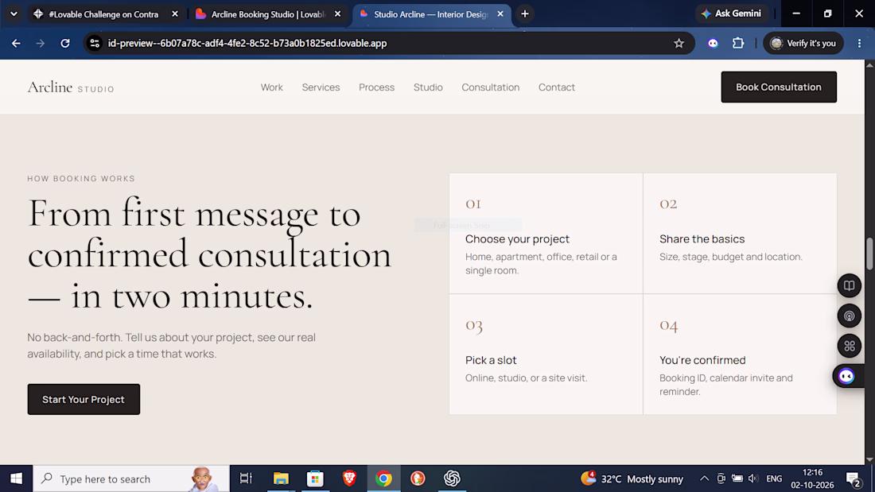The image size is (875, 492).
Task: Click the circular target icon in side widget
Action: click(x=849, y=316)
